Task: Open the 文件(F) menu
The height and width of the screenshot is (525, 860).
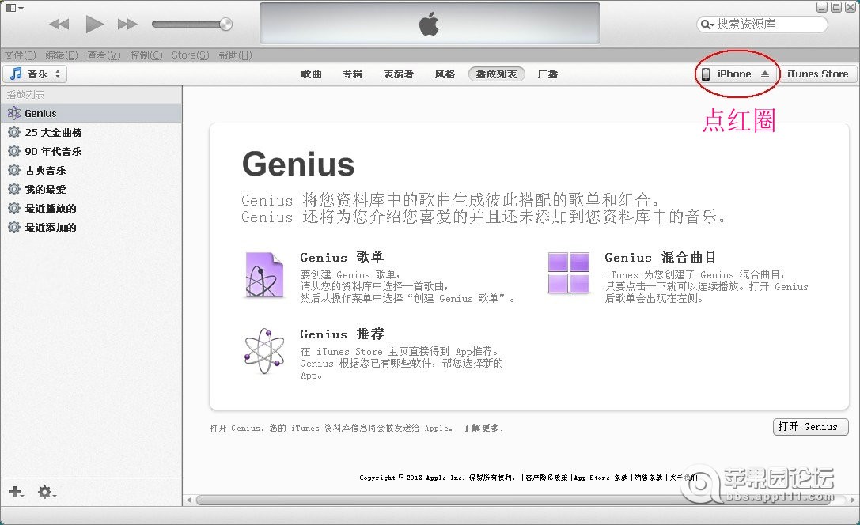Action: [20, 55]
